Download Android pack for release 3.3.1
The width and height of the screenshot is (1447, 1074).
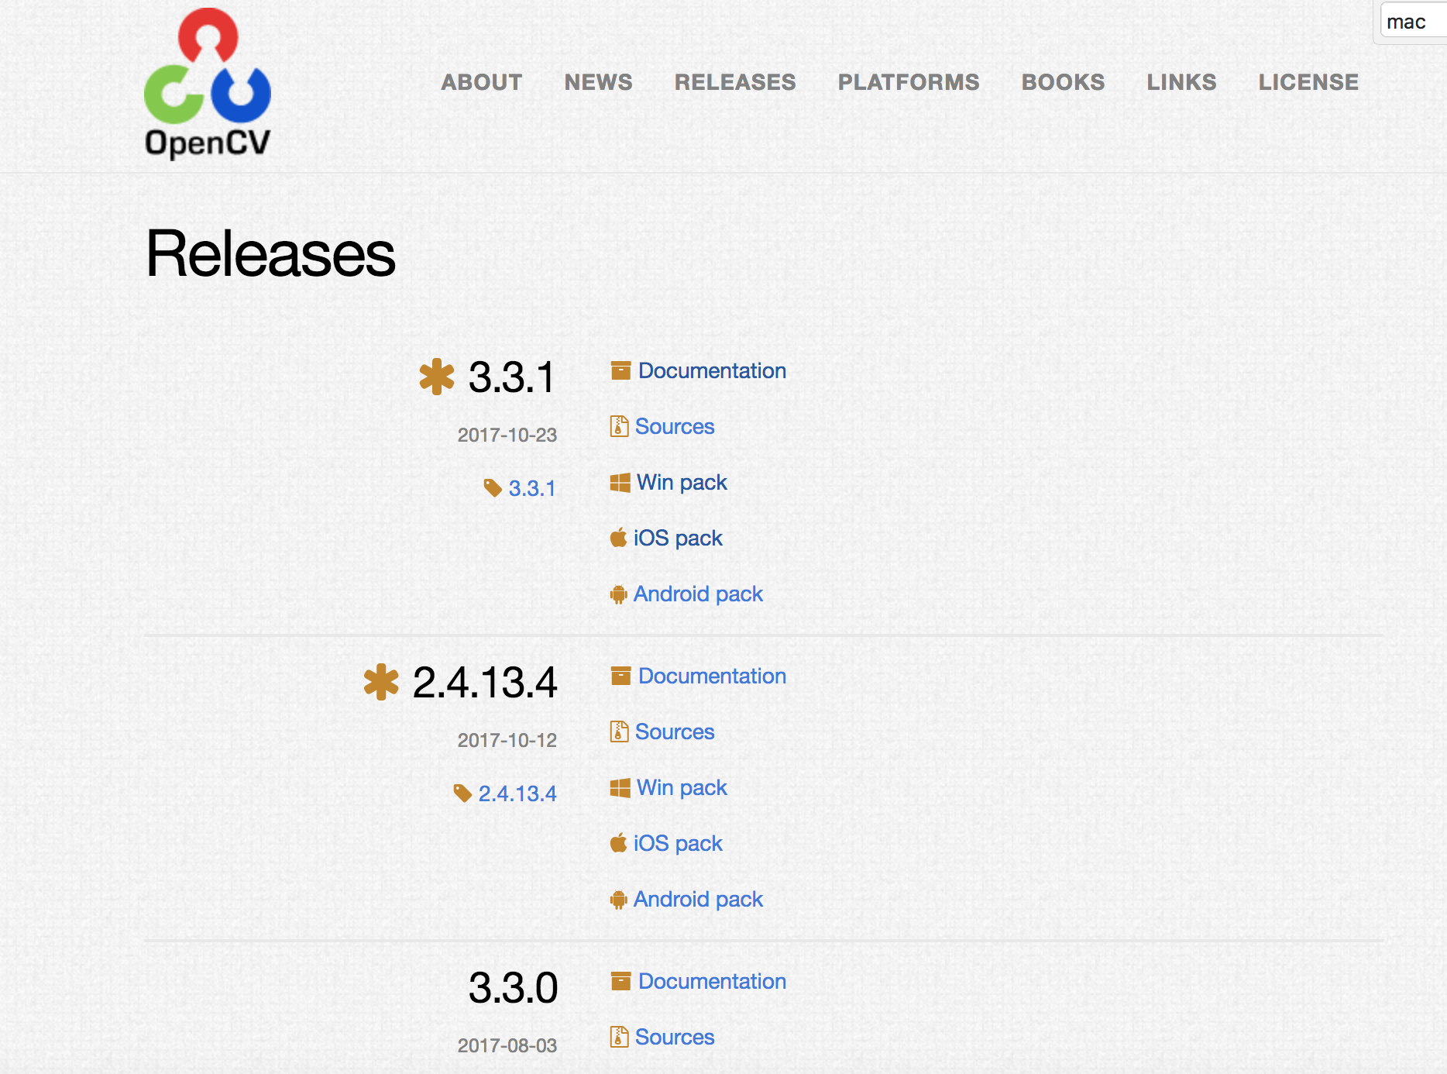(x=698, y=594)
